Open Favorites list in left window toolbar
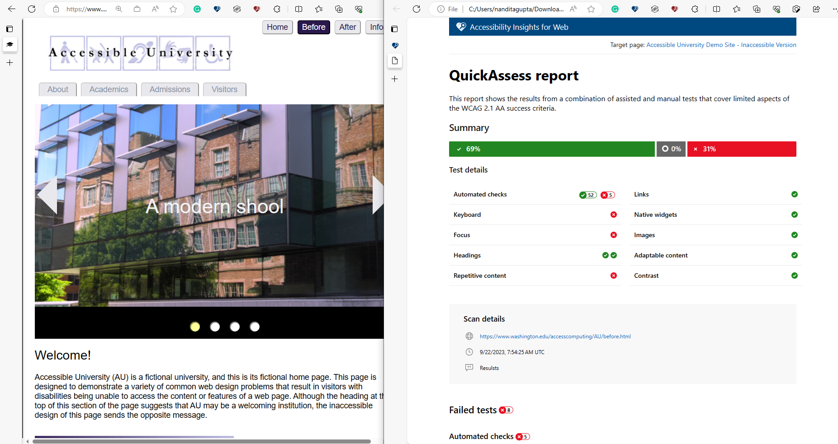 coord(319,9)
